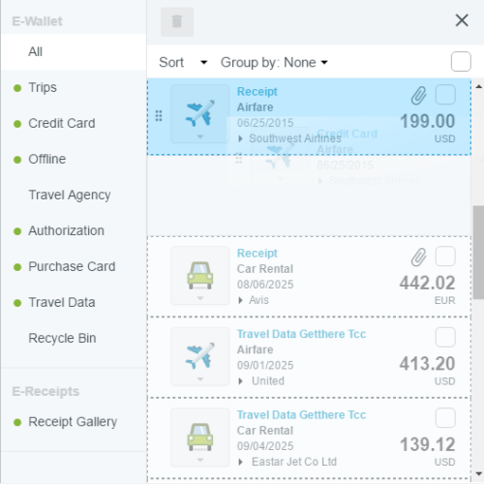Select Credit Card in E-Wallet sidebar
This screenshot has width=484, height=484.
coord(62,123)
